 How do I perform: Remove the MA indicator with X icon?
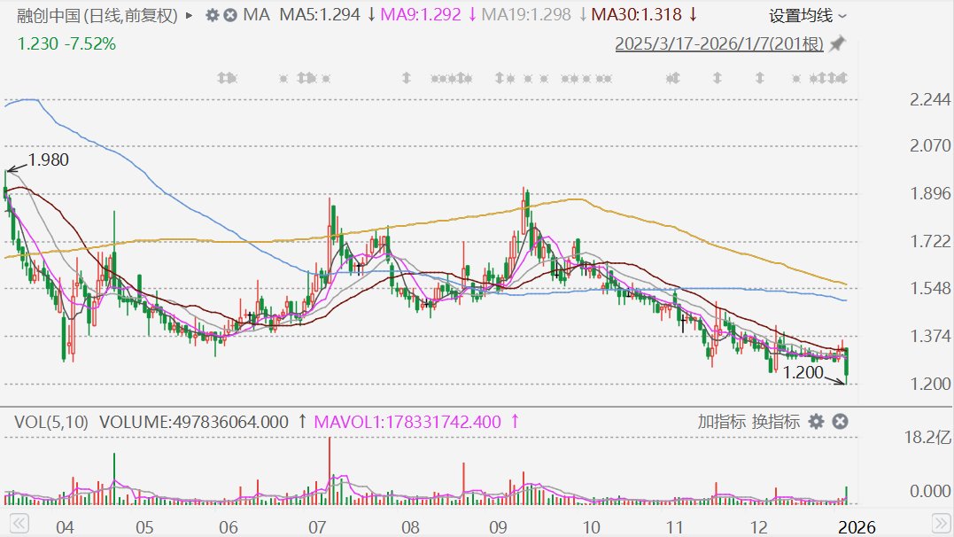pyautogui.click(x=229, y=15)
